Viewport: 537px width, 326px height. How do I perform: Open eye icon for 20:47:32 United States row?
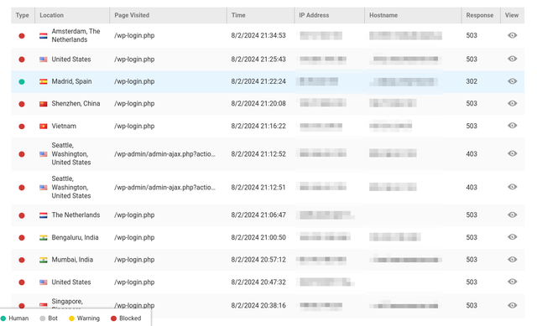click(512, 282)
